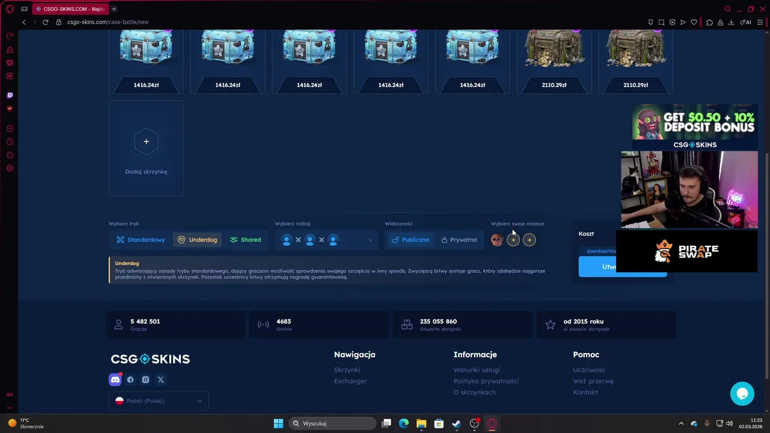The height and width of the screenshot is (433, 770).
Task: Open the AI assistant toolbar button
Action: pos(745,22)
